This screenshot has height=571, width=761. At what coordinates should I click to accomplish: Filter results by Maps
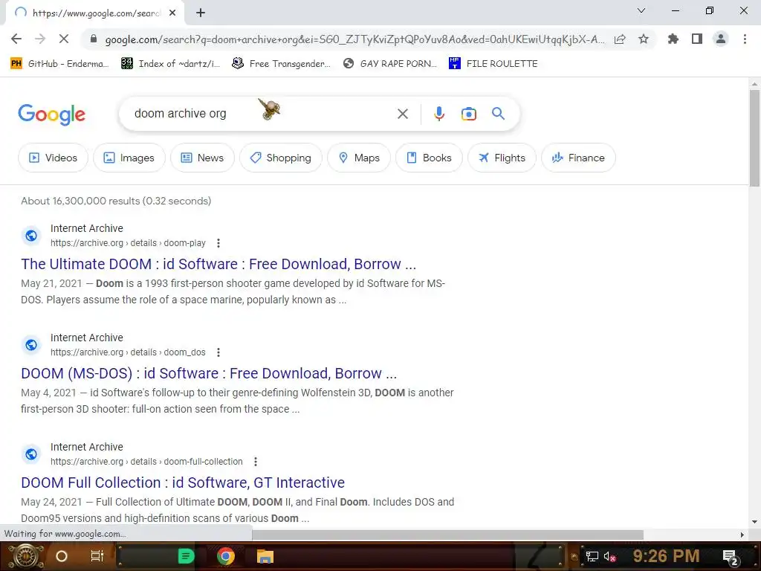pos(359,158)
